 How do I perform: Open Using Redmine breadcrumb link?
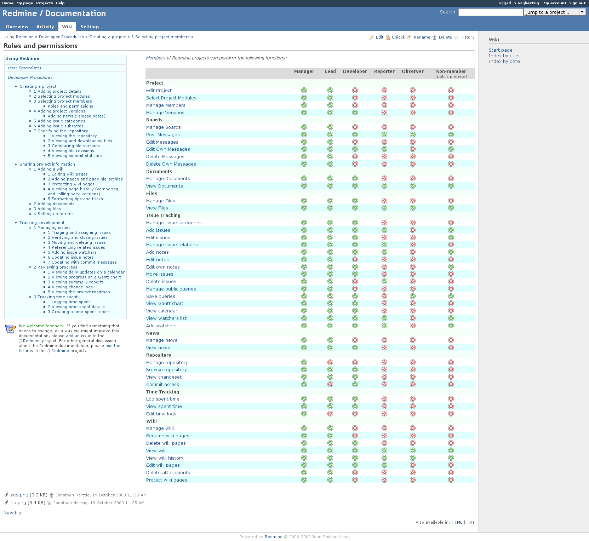(18, 37)
